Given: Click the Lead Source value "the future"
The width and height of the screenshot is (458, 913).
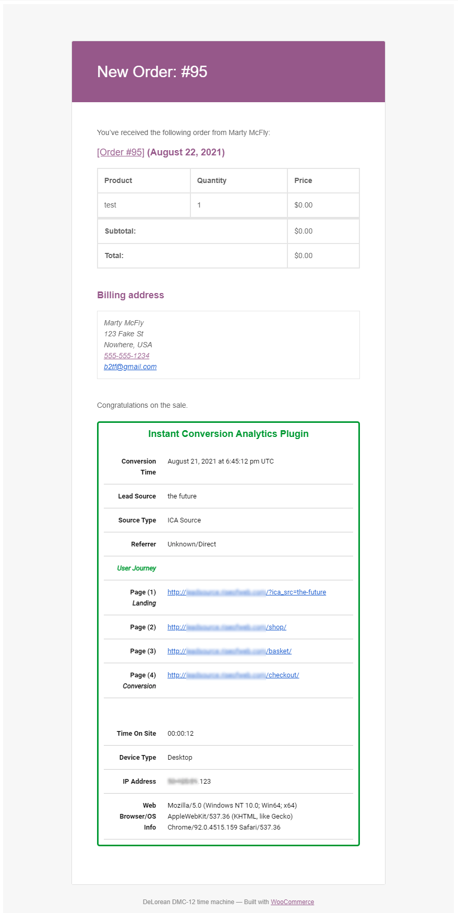Looking at the screenshot, I should click(182, 496).
